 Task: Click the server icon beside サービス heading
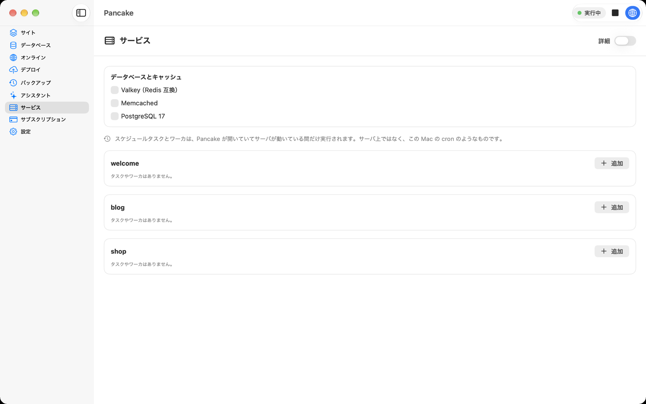[x=109, y=40]
